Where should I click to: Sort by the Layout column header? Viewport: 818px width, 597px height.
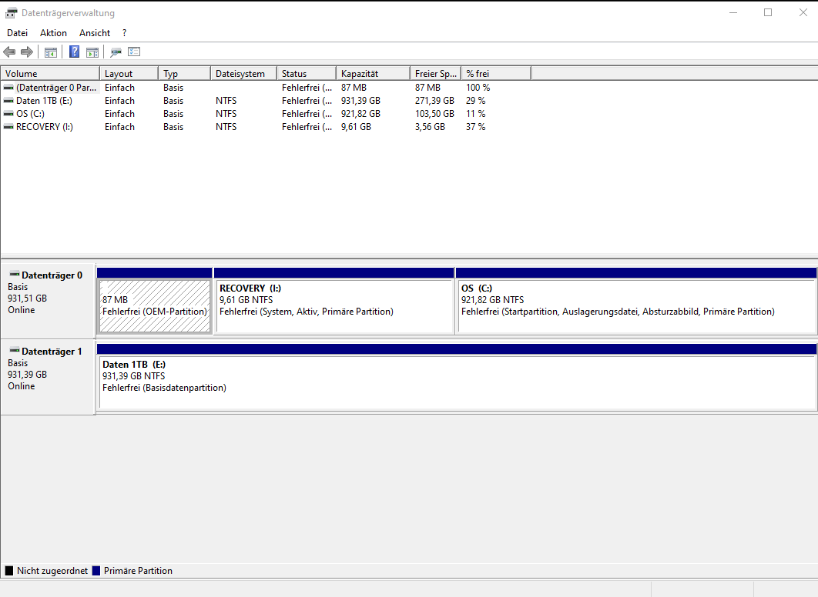(129, 73)
